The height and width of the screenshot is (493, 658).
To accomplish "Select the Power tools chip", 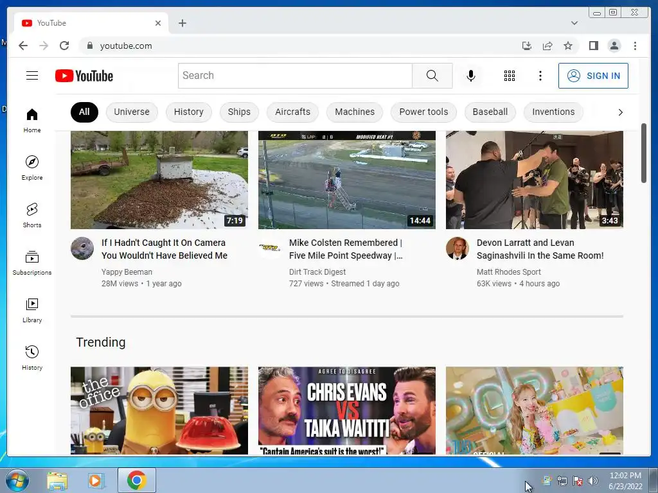I will click(x=423, y=112).
